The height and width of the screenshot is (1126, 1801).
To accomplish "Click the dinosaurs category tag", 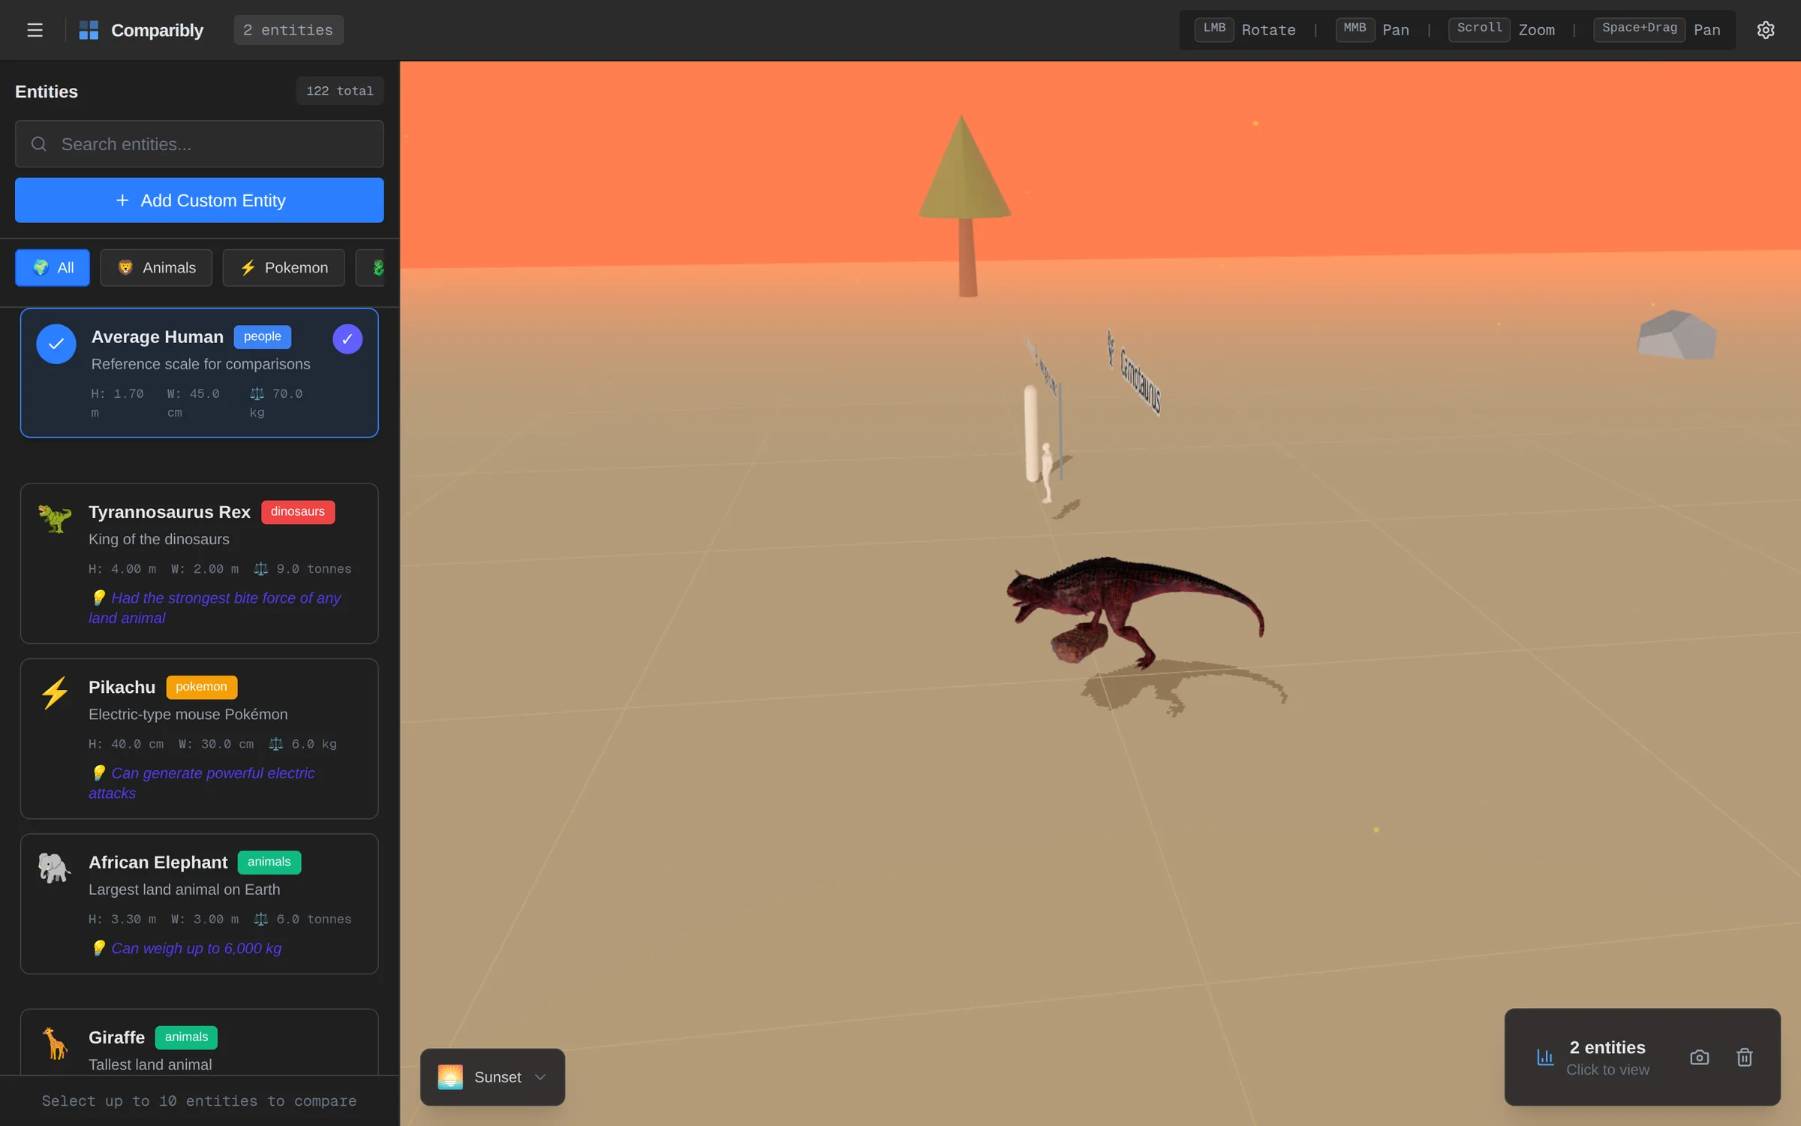I will [298, 512].
